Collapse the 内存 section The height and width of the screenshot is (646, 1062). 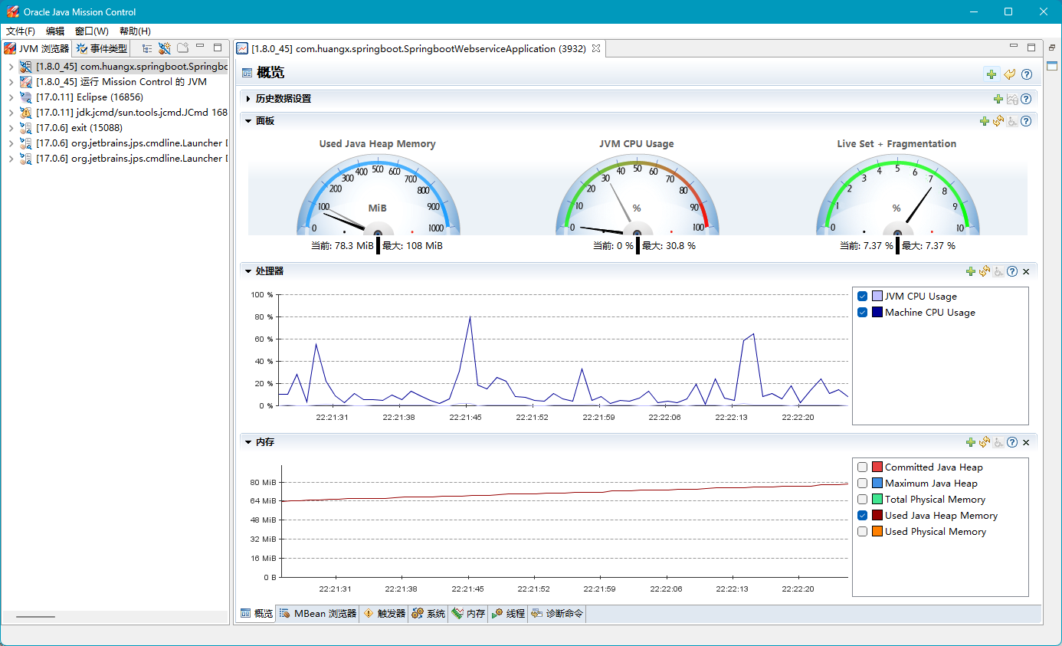pyautogui.click(x=248, y=442)
